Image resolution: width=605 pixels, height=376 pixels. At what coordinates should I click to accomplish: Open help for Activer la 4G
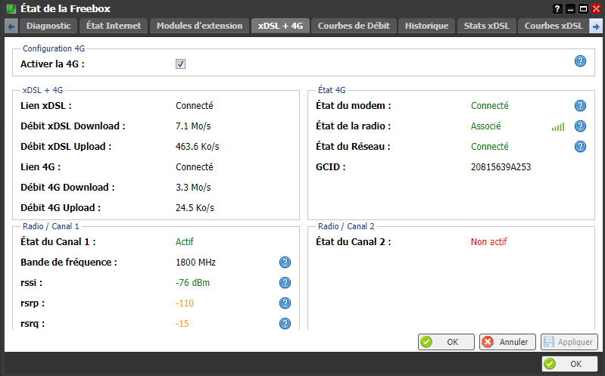tap(580, 61)
